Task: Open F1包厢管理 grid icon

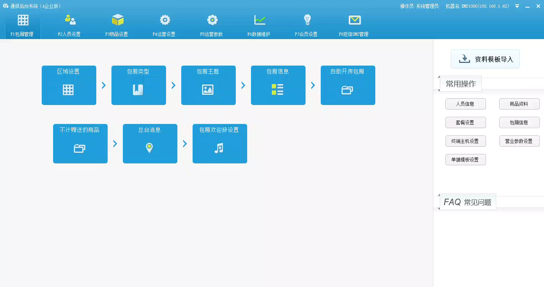Action: (x=23, y=20)
